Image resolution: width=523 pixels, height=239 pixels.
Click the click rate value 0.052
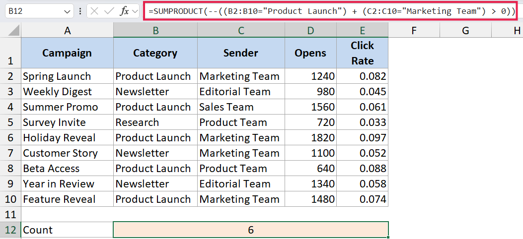(363, 153)
